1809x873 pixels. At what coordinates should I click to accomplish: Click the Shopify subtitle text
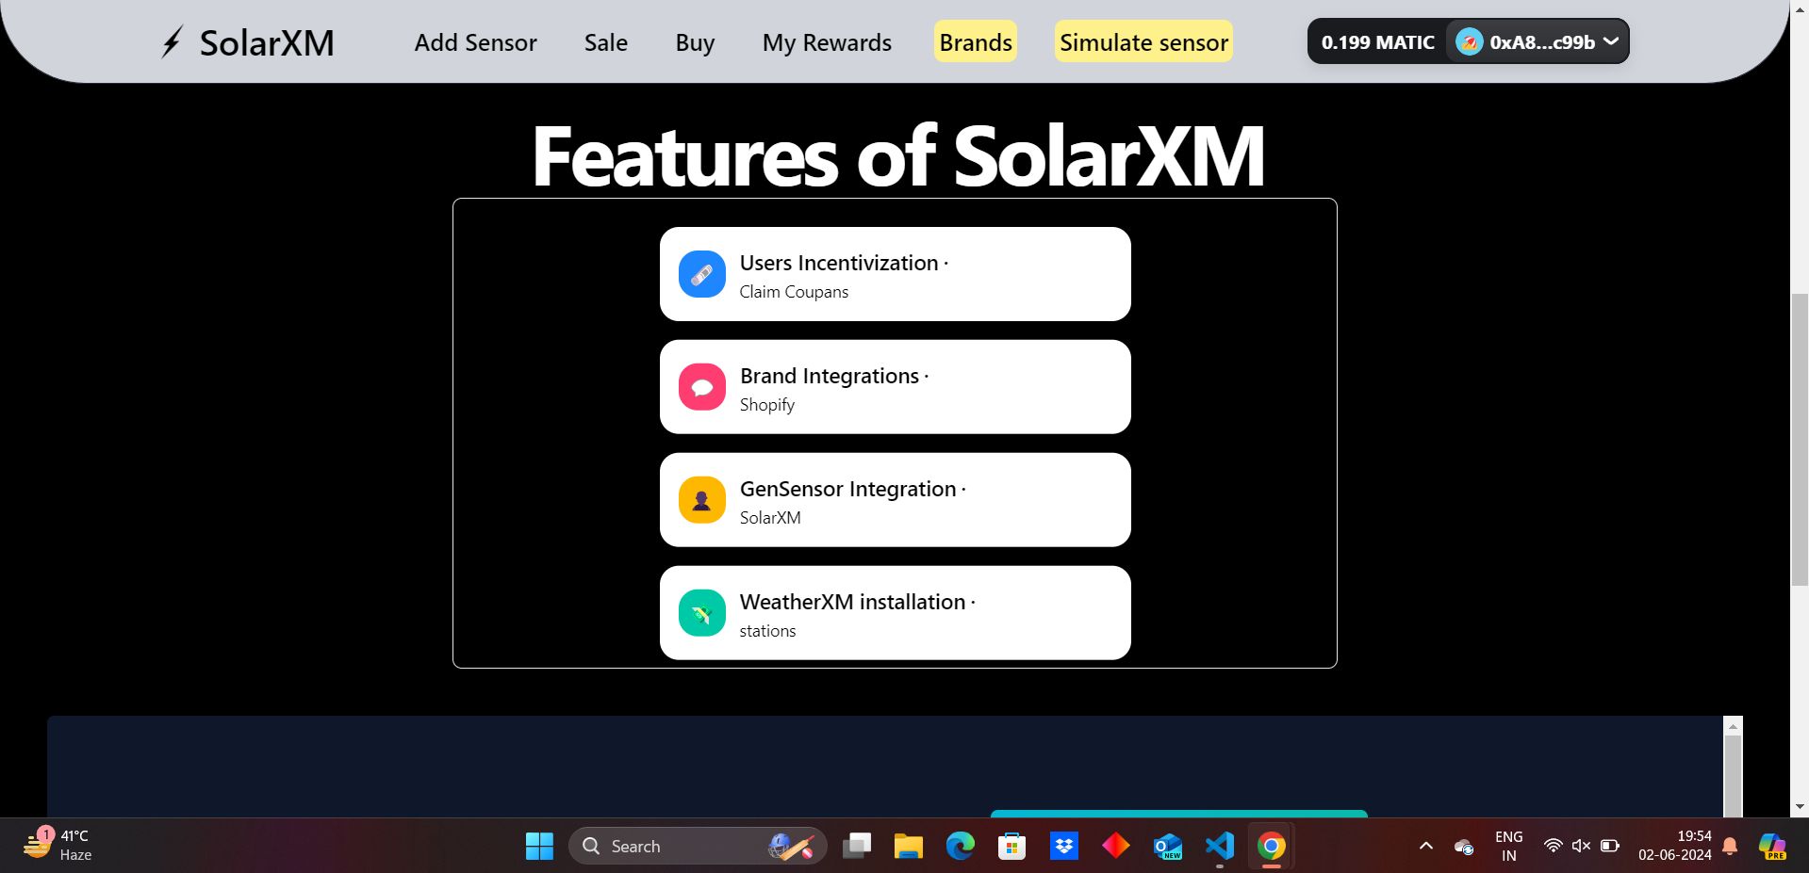(767, 405)
